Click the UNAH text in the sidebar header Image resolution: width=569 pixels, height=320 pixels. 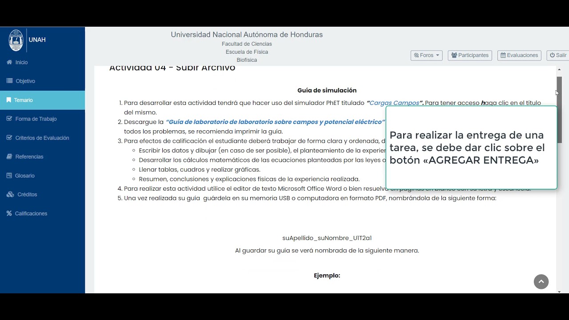[37, 40]
